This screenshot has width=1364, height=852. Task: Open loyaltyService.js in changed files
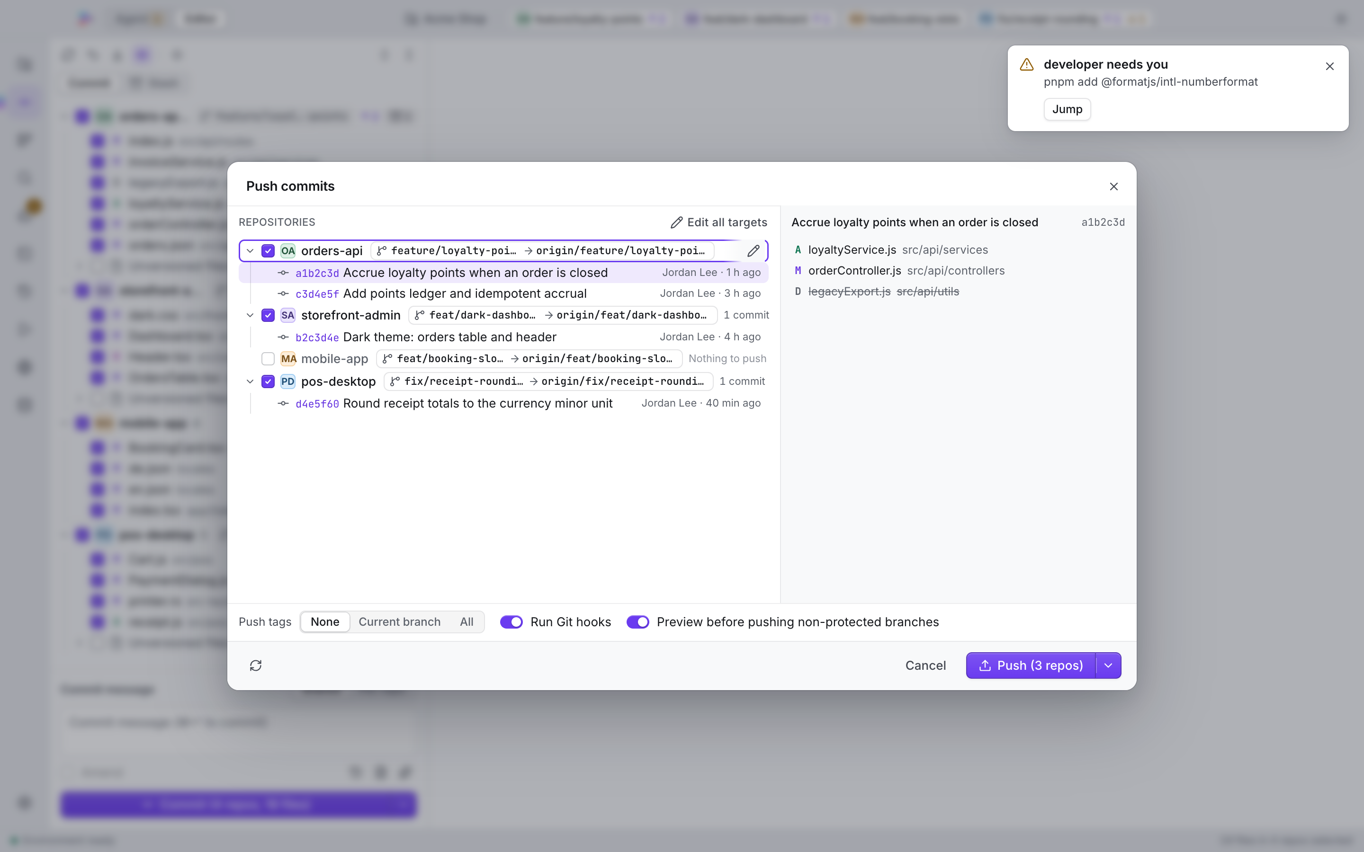[958, 249]
